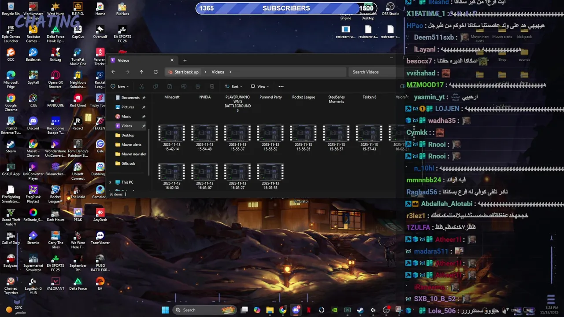The height and width of the screenshot is (317, 564).
Task: Click the Delete toolbar icon
Action: [212, 86]
